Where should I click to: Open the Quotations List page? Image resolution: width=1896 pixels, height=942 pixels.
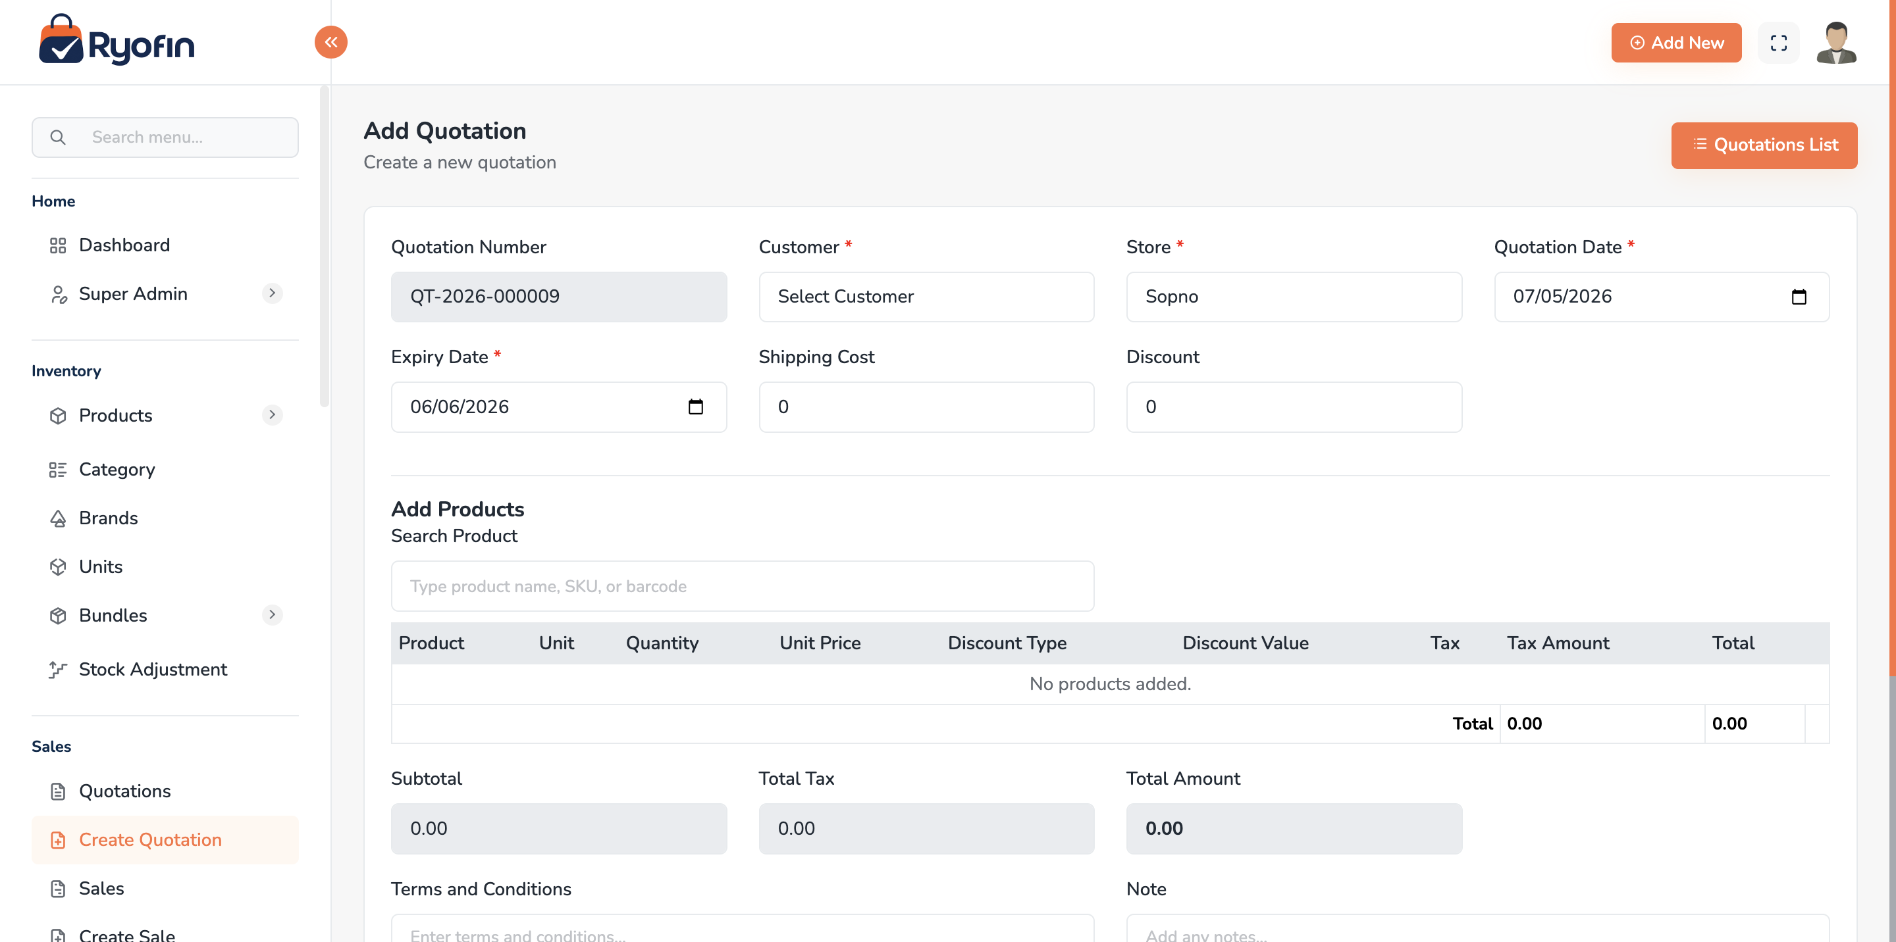tap(1764, 145)
